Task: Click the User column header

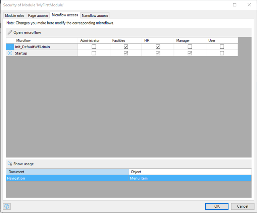Action: 222,40
